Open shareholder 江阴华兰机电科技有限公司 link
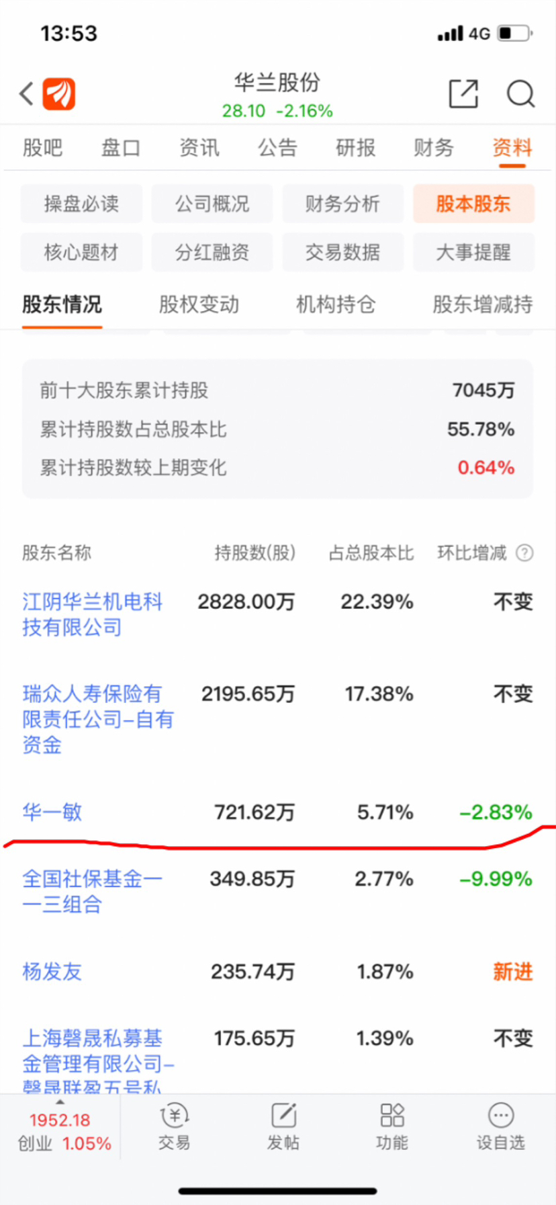Screen dimensions: 556x1205 pyautogui.click(x=93, y=614)
